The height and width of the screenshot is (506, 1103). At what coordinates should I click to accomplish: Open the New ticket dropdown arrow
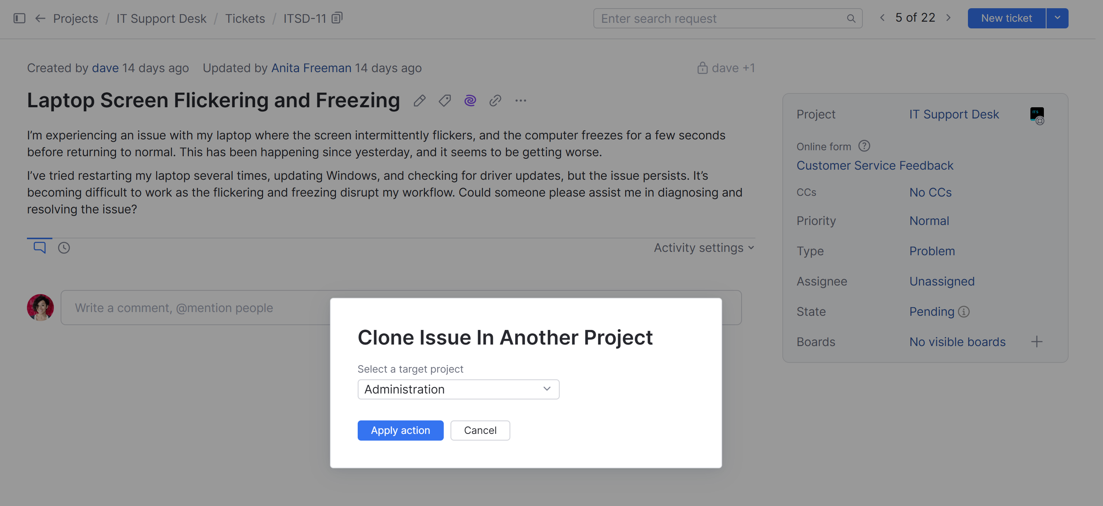pyautogui.click(x=1057, y=18)
